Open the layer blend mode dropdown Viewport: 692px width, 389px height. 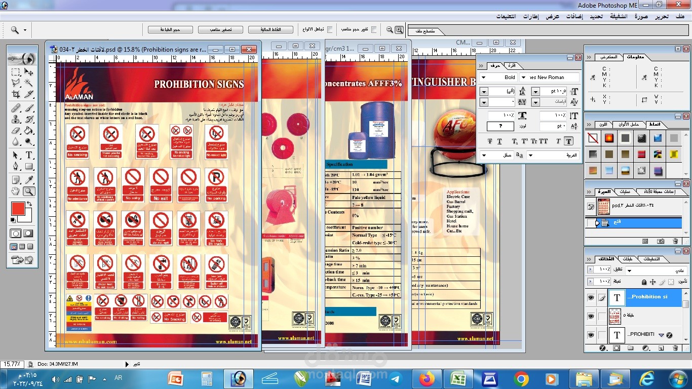[x=629, y=270]
